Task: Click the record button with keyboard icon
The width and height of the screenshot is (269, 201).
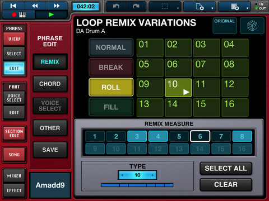Action: coord(18,15)
